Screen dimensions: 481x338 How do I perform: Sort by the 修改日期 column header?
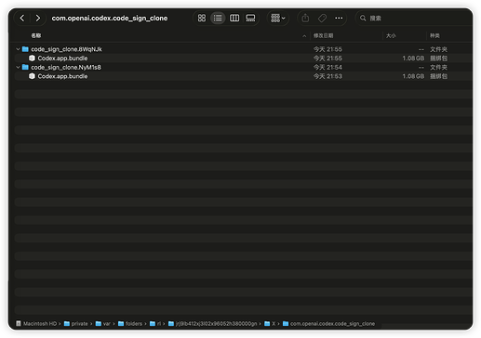click(323, 35)
